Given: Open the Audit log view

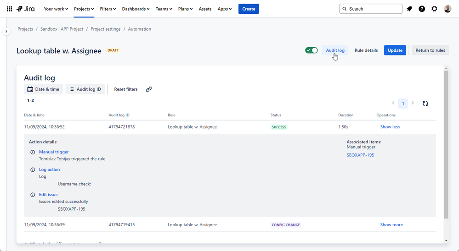Looking at the screenshot, I should coord(335,50).
